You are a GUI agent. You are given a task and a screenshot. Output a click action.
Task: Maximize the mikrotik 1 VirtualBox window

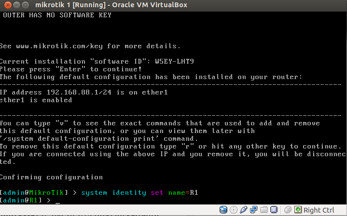[x=26, y=5]
